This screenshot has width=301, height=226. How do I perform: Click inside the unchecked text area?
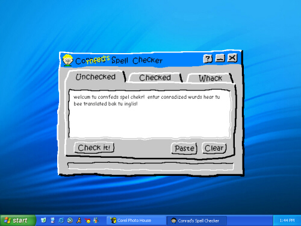[149, 114]
